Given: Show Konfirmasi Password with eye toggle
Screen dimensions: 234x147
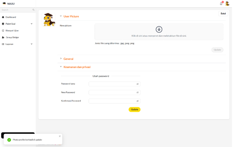Looking at the screenshot, I should pyautogui.click(x=138, y=101).
